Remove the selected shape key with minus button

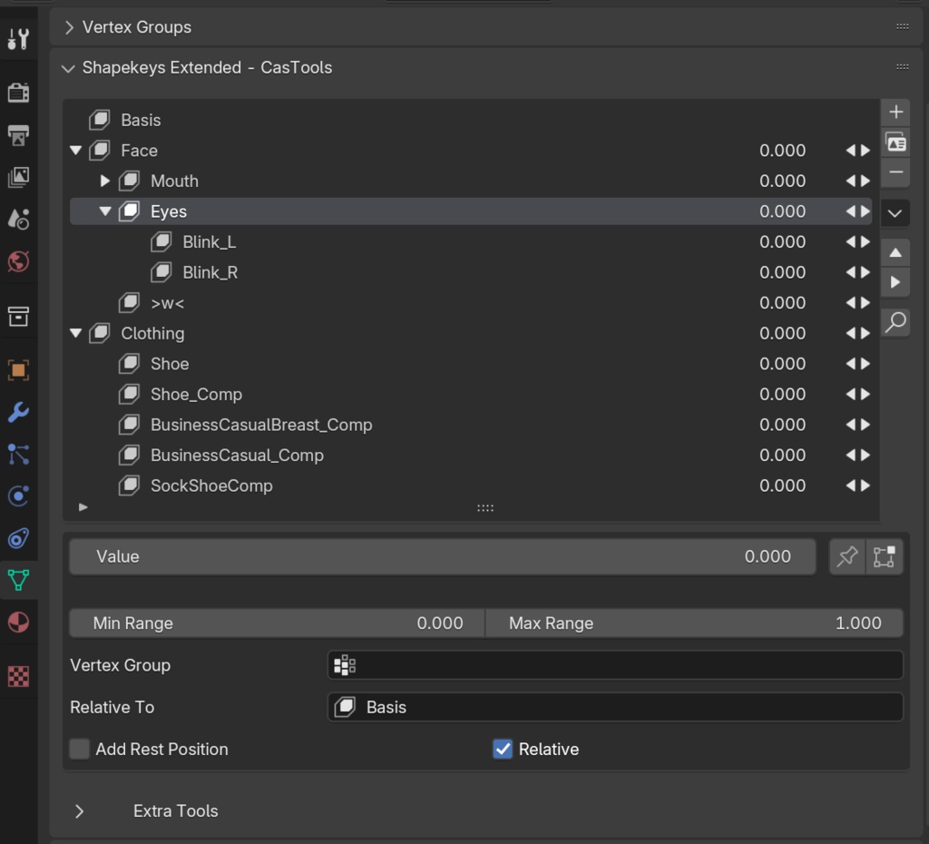895,172
